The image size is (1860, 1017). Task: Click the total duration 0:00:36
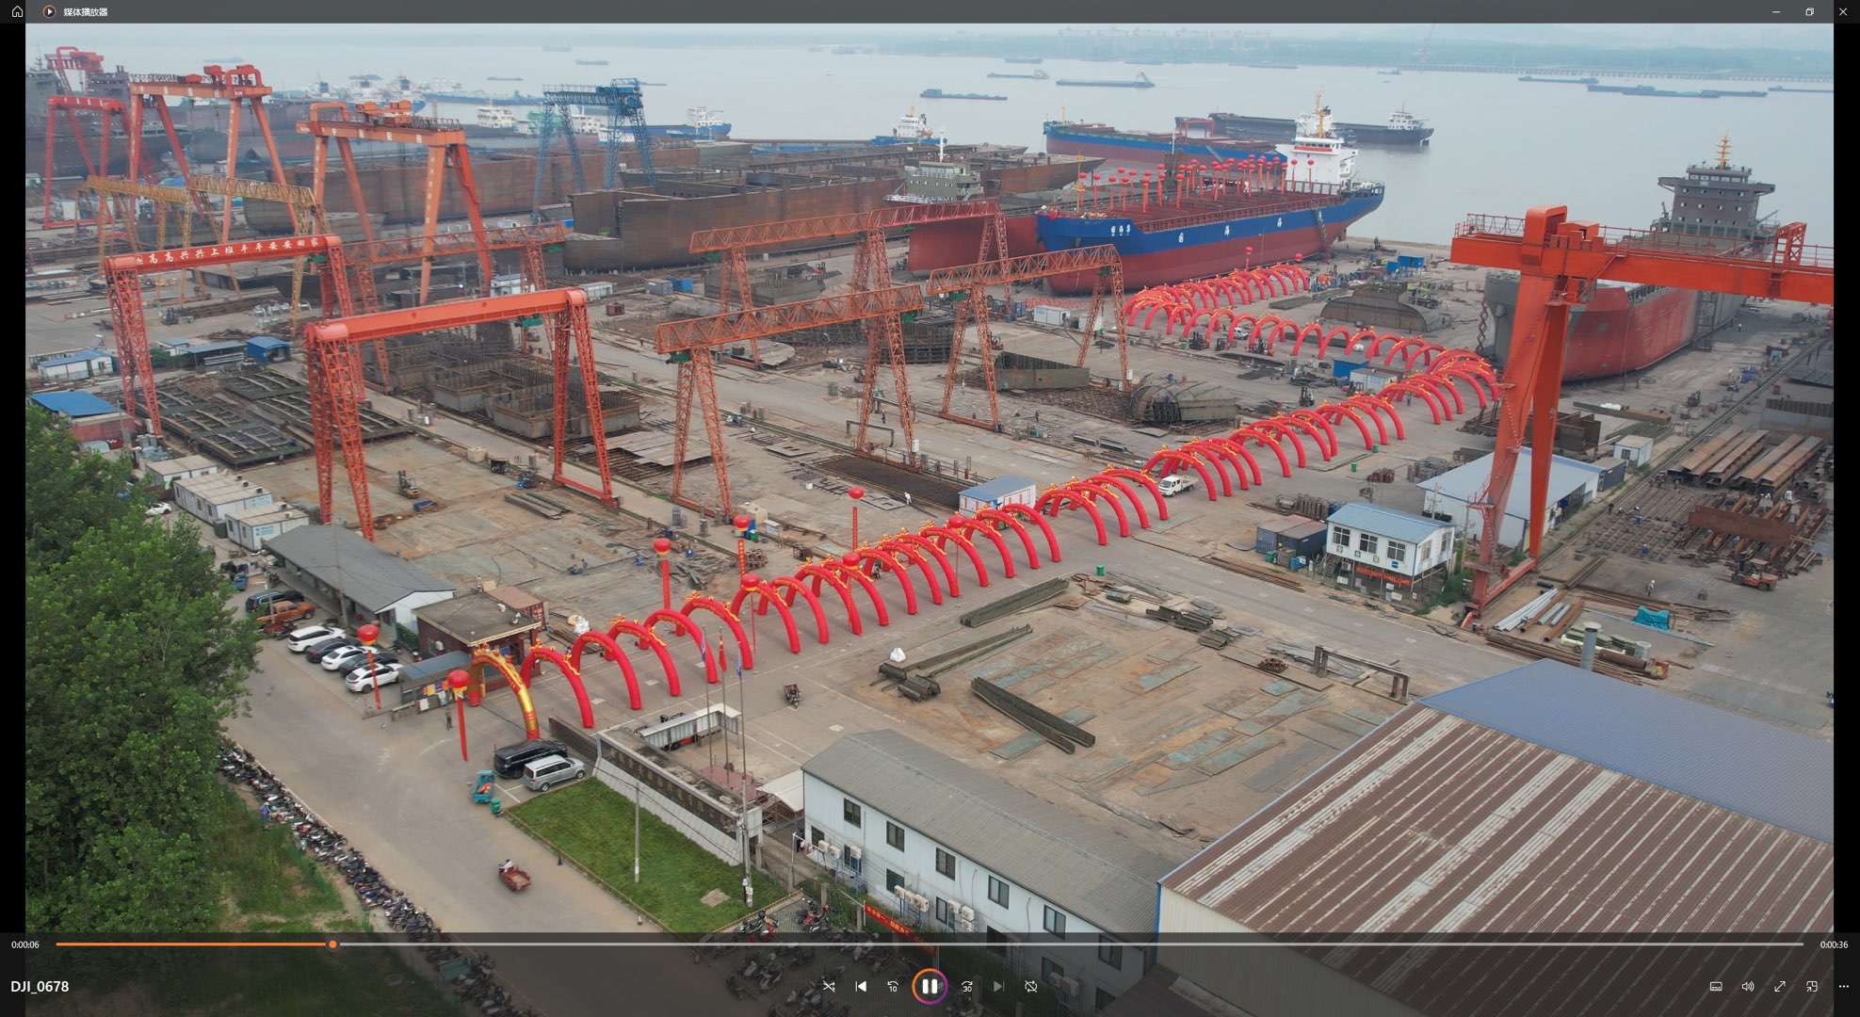tap(1834, 944)
